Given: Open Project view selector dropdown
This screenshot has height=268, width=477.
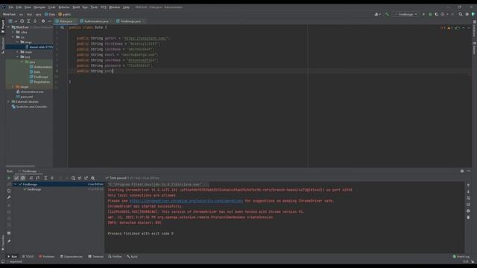Looking at the screenshot, I should (12, 22).
